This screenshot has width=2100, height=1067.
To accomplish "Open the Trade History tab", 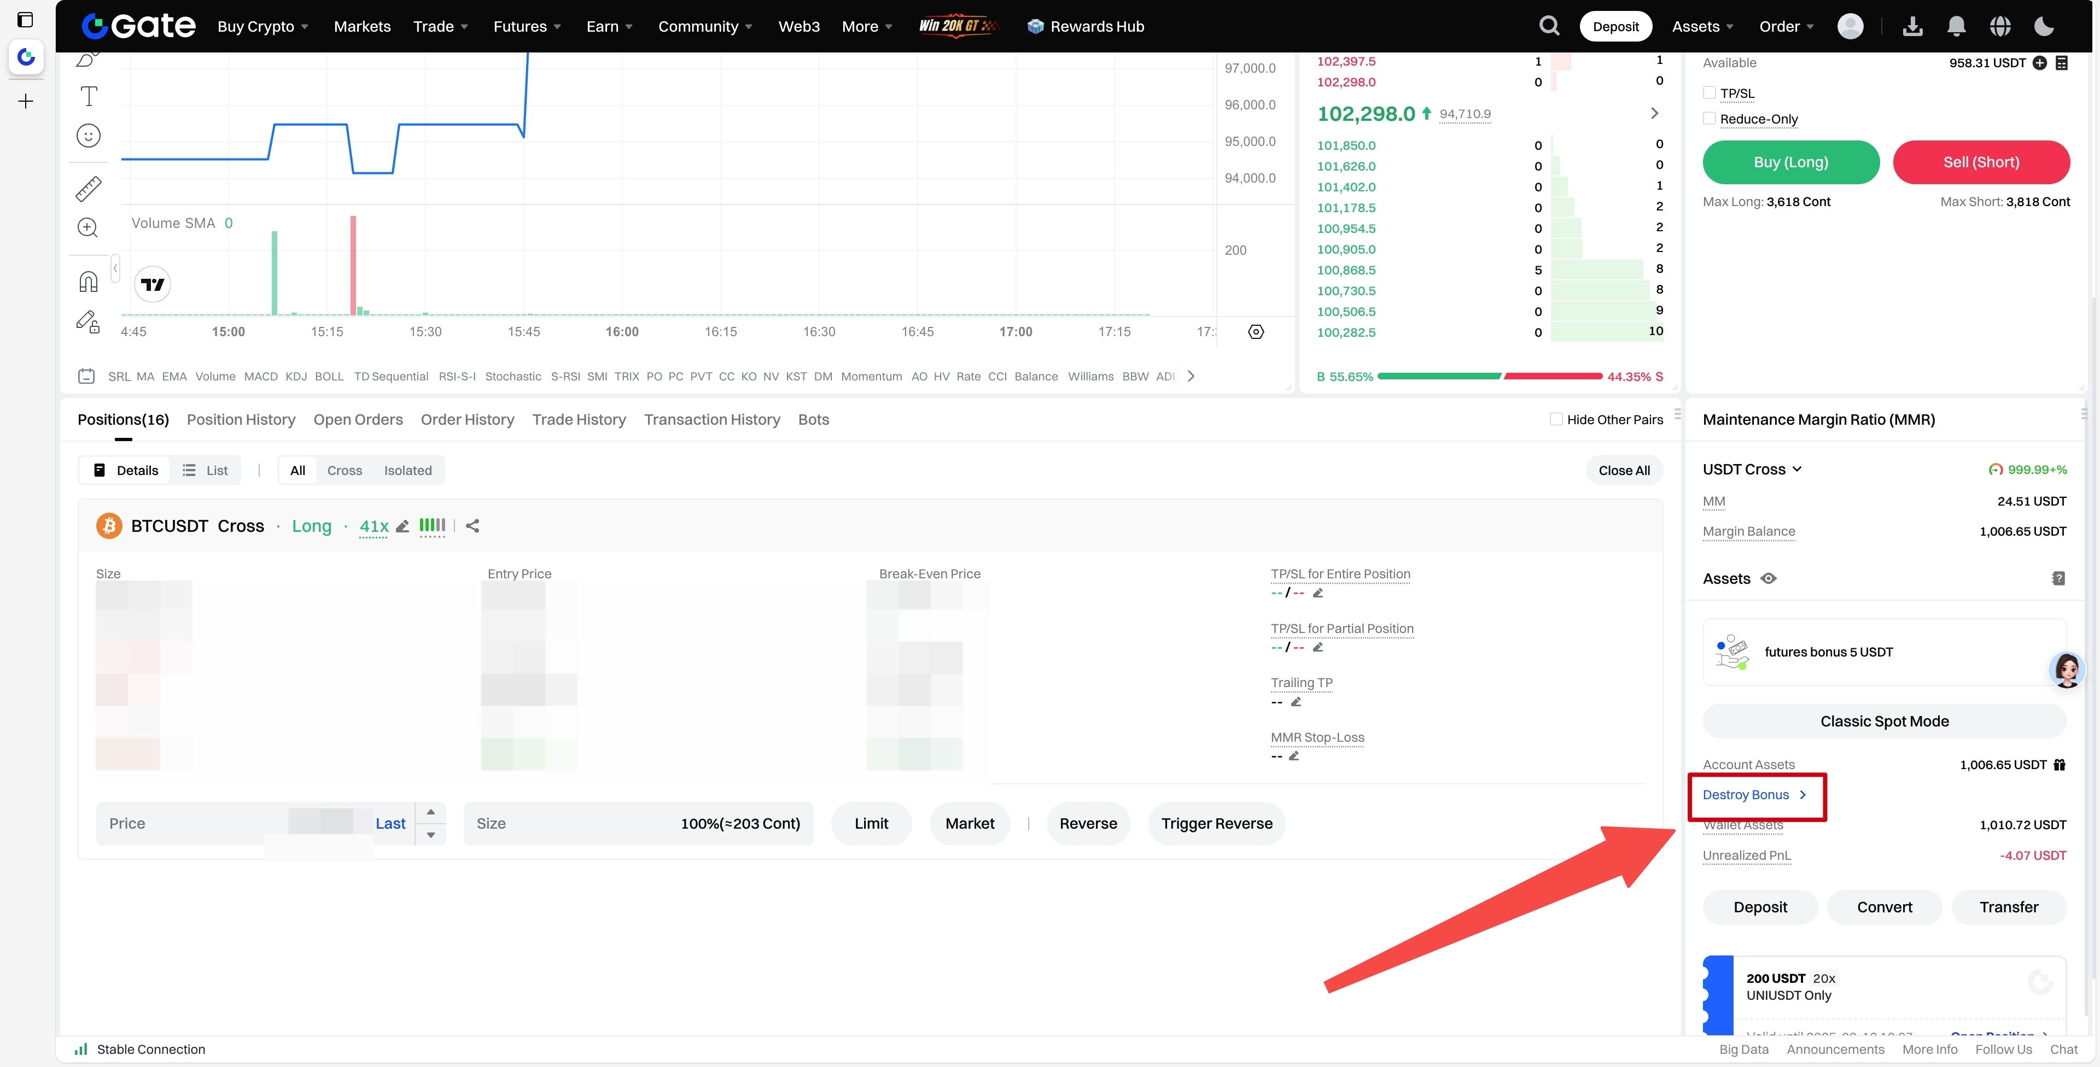I will tap(579, 419).
